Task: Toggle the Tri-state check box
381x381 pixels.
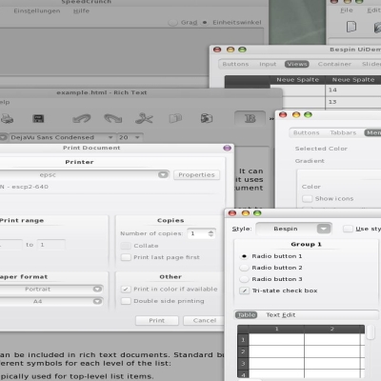Action: pyautogui.click(x=244, y=291)
